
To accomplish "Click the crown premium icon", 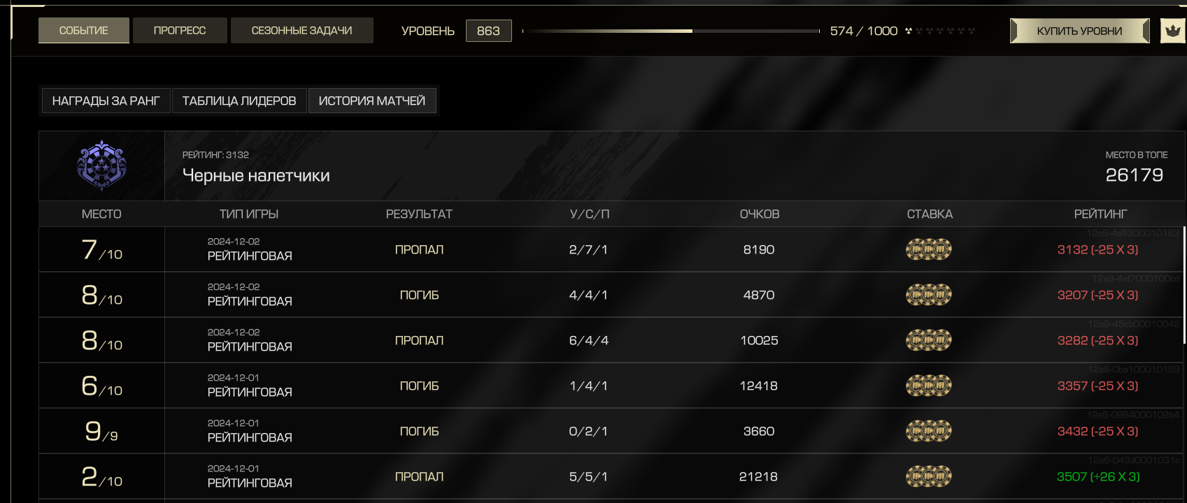I will (x=1173, y=31).
